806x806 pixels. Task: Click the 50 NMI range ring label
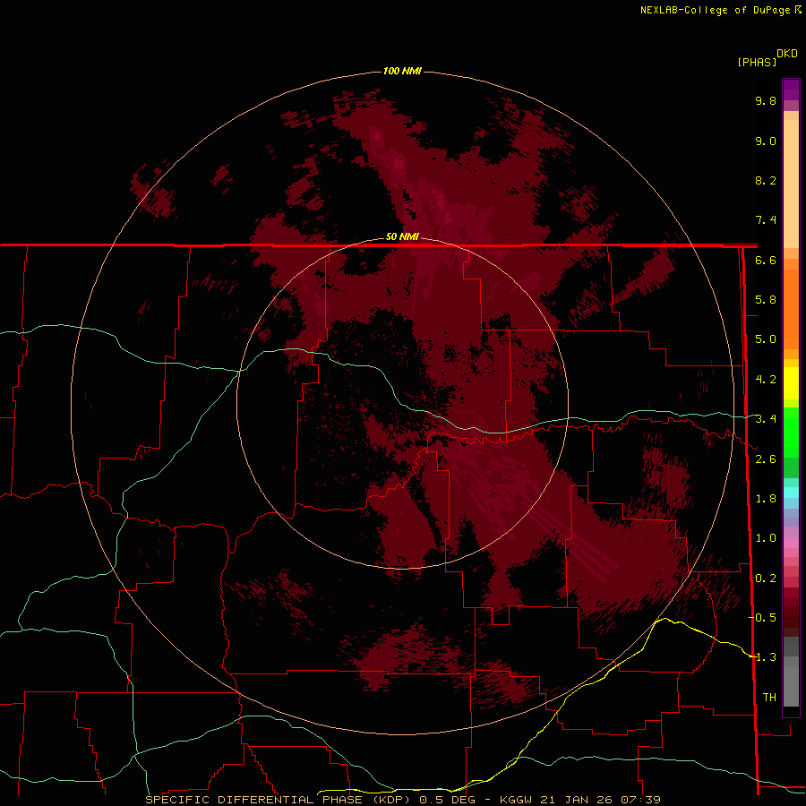pyautogui.click(x=402, y=236)
